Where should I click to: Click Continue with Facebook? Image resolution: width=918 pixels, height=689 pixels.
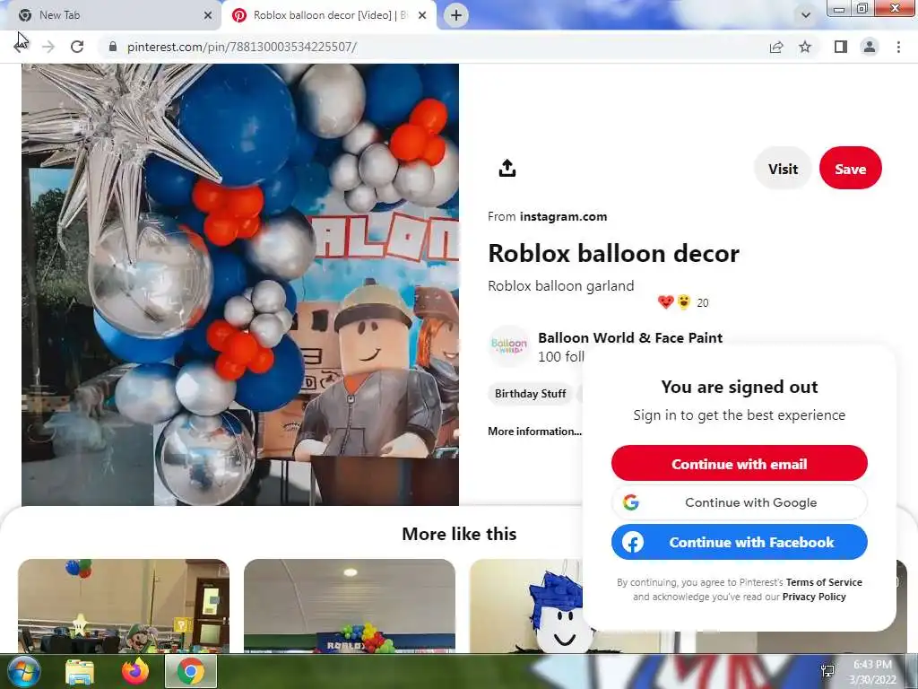740,542
